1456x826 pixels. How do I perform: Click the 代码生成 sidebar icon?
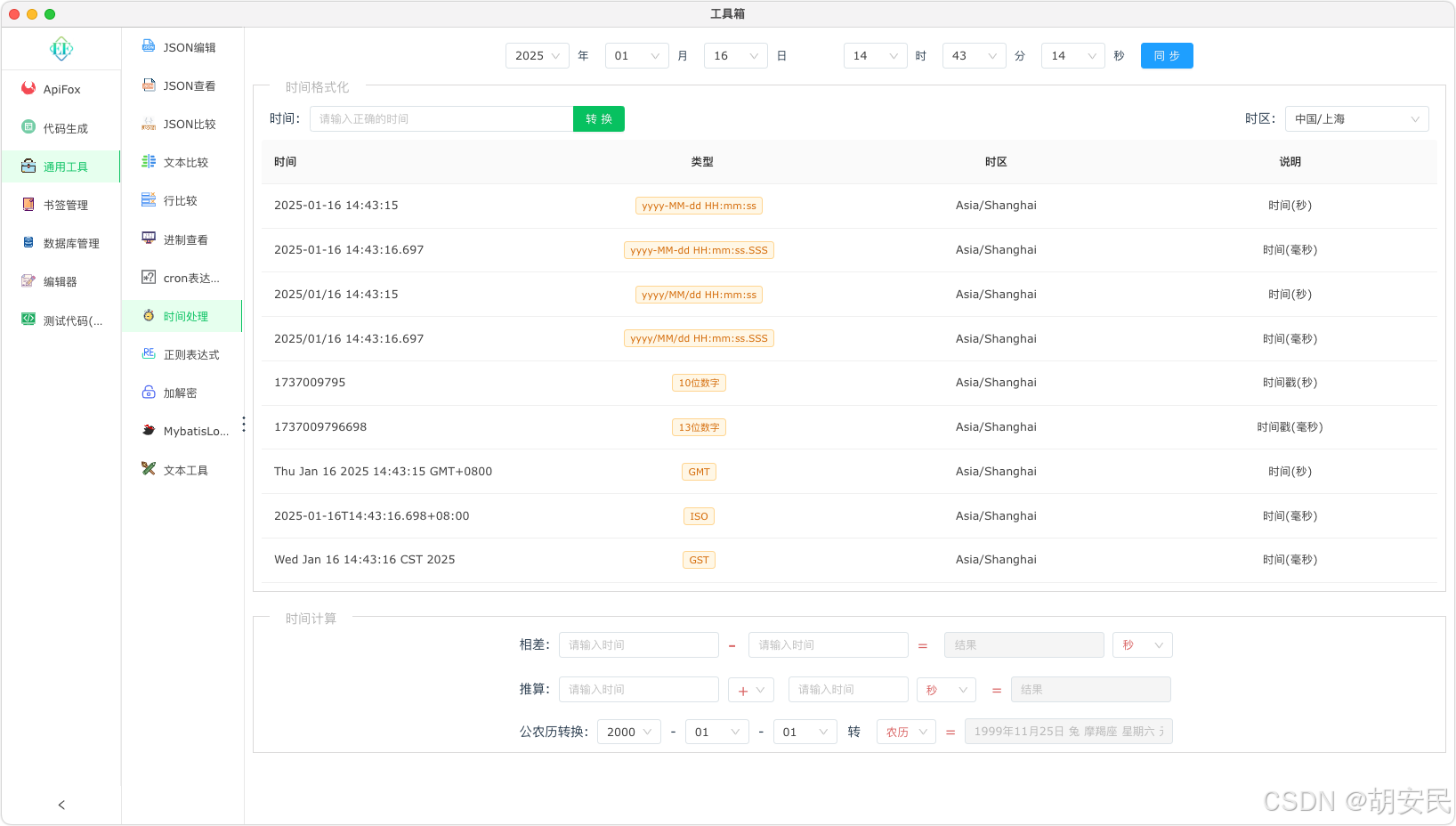click(x=28, y=127)
